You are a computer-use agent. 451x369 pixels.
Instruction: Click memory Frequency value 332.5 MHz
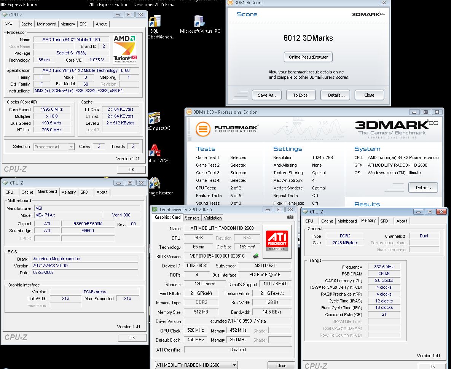pyautogui.click(x=384, y=267)
